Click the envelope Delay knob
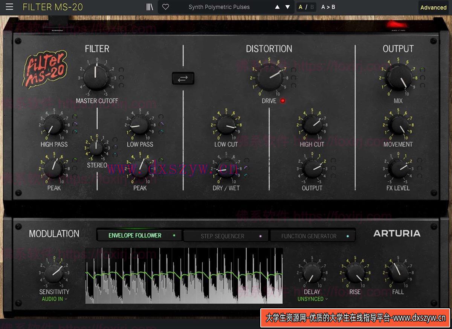Screen dimensions: 452x329 pyautogui.click(x=312, y=273)
